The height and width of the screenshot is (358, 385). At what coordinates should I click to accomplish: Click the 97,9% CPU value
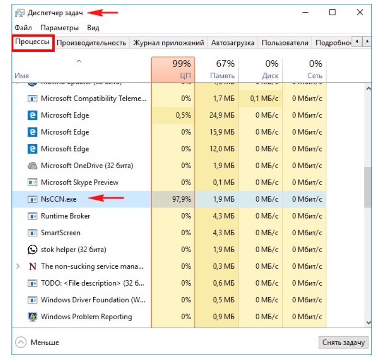[x=181, y=199]
